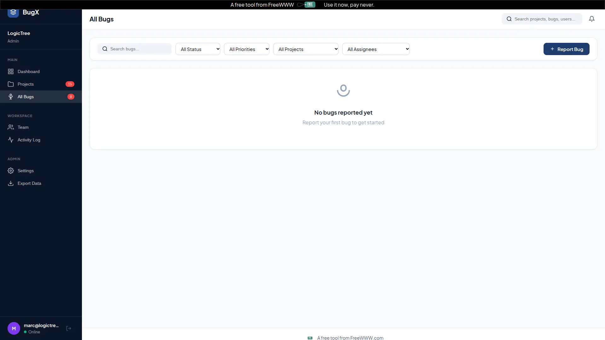Image resolution: width=605 pixels, height=340 pixels.
Task: Click the Projects count badge 15
Action: coord(70,84)
